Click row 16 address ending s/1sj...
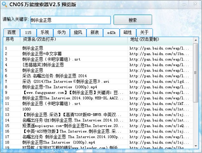 coord(159,131)
